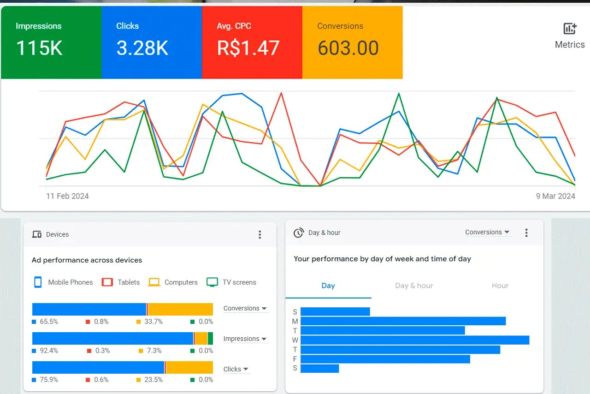This screenshot has height=394, width=590.
Task: Click the top Sunday bar in day chart
Action: 335,311
